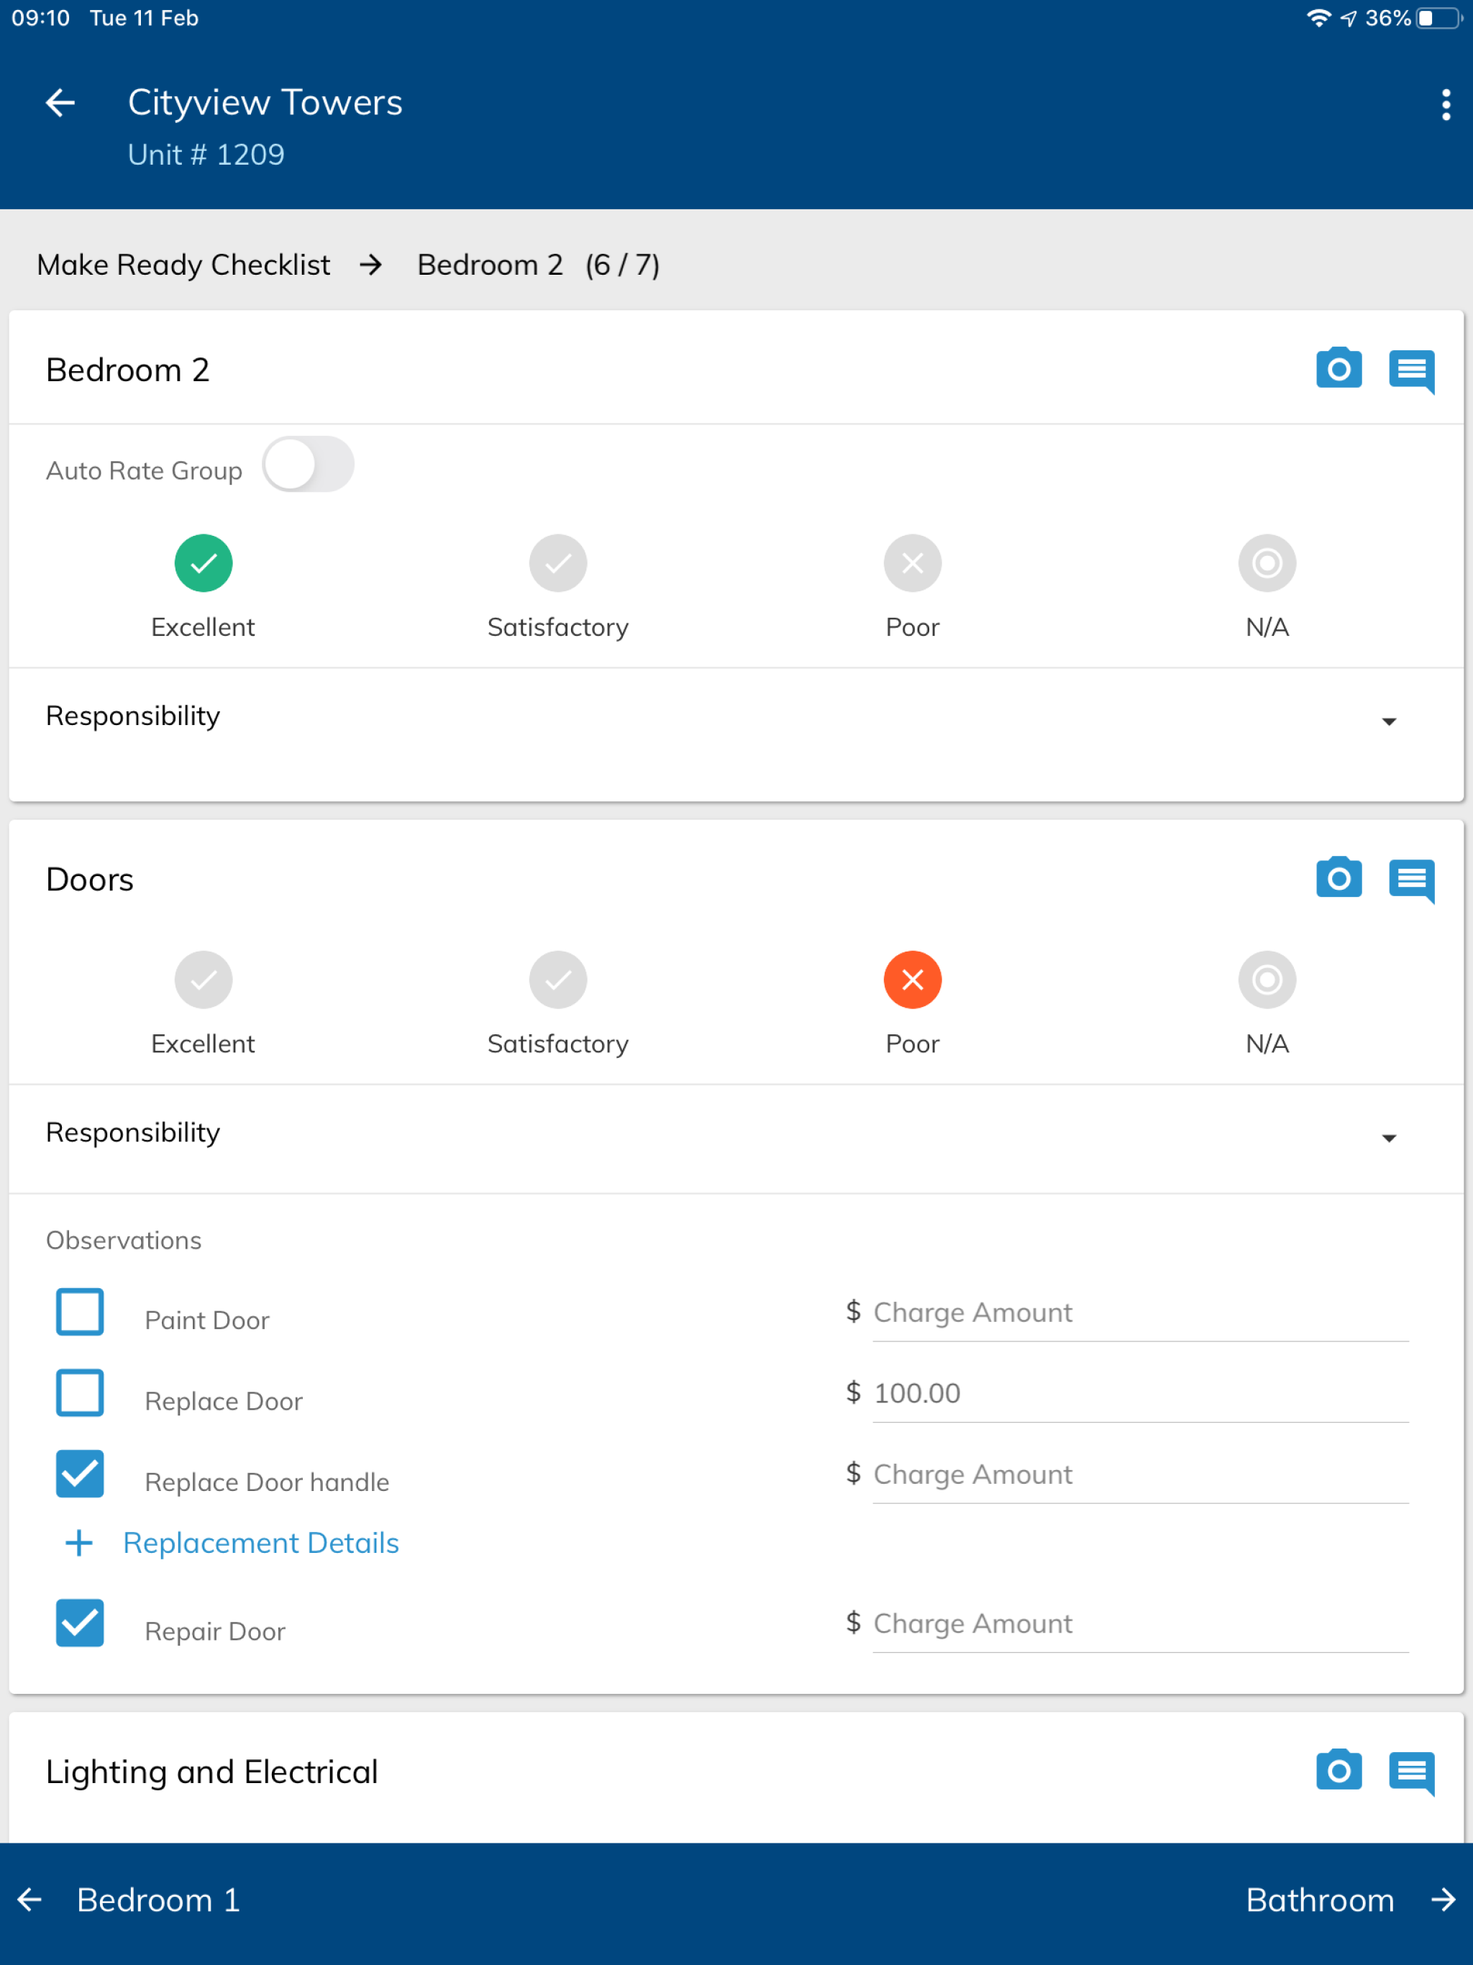Toggle the Auto Rate Group switch
The height and width of the screenshot is (1965, 1473).
pos(309,465)
